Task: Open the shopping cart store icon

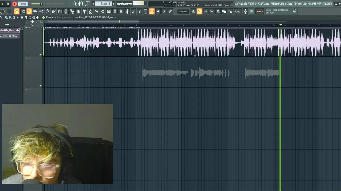Action: (x=251, y=11)
